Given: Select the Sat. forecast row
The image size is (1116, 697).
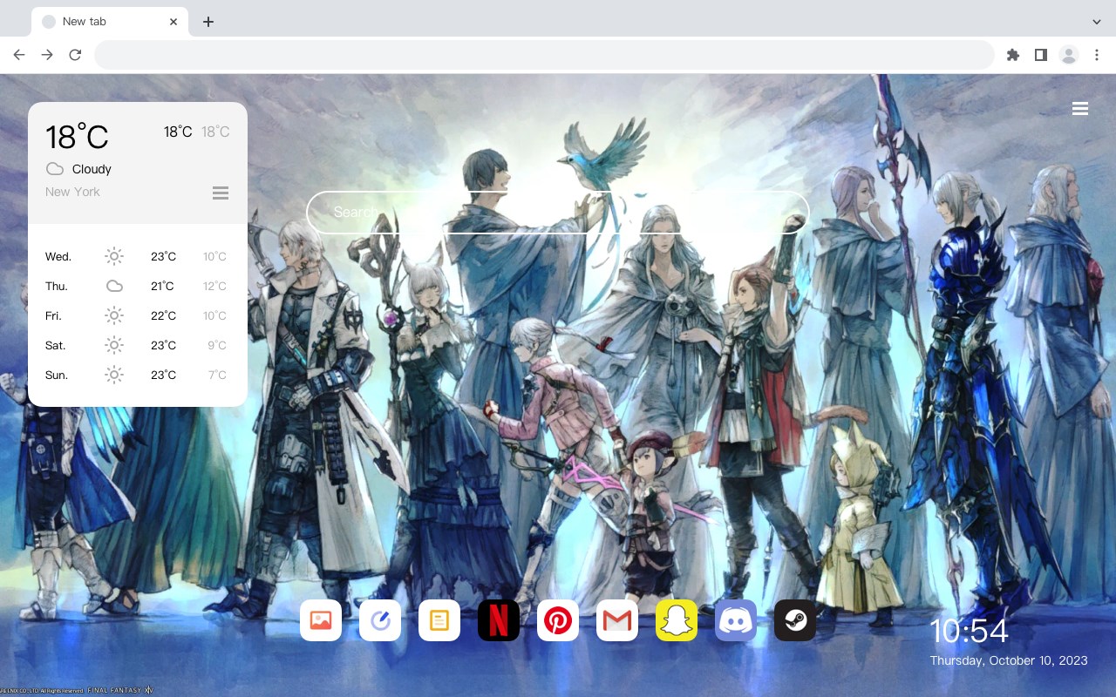Looking at the screenshot, I should click(x=137, y=345).
